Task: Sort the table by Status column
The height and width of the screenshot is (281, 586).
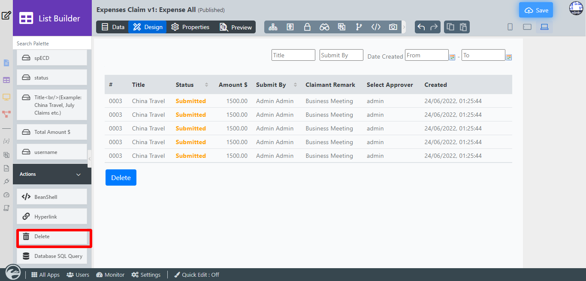Action: (206, 85)
